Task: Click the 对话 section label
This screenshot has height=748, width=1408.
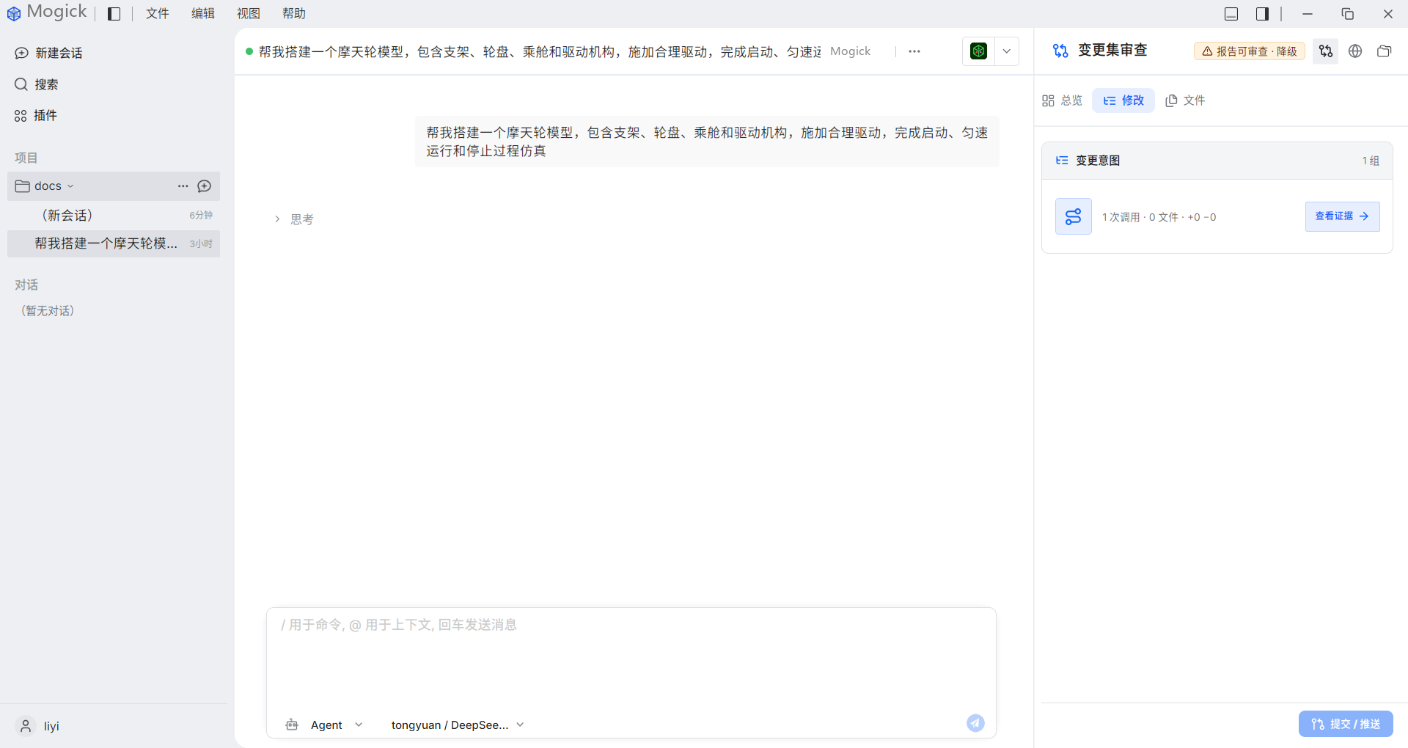Action: 26,285
